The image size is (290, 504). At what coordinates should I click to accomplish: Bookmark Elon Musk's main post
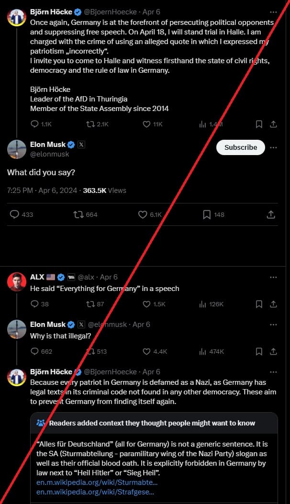(x=207, y=214)
